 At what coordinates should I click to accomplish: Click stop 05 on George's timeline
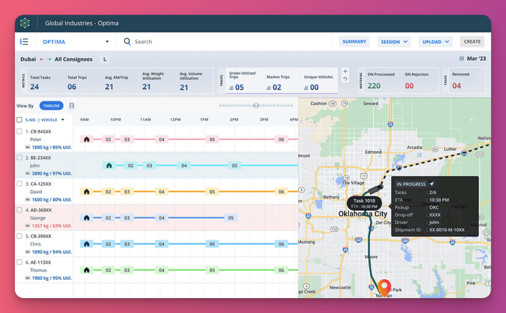[x=231, y=218]
